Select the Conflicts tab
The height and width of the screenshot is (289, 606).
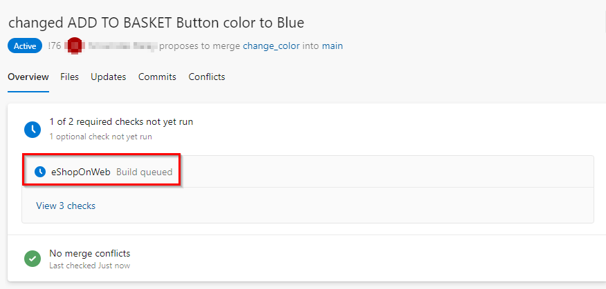click(207, 77)
